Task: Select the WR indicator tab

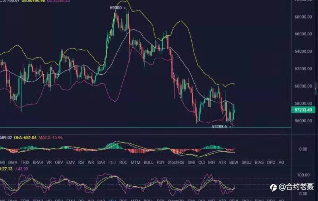Action: pos(91,162)
